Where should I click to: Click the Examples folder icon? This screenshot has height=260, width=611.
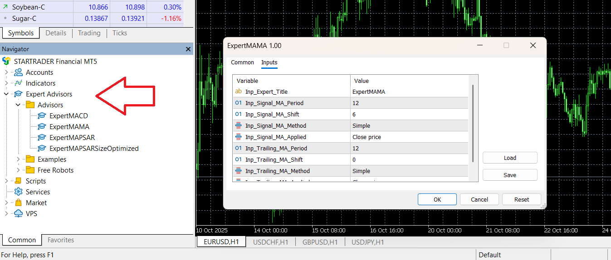point(30,159)
